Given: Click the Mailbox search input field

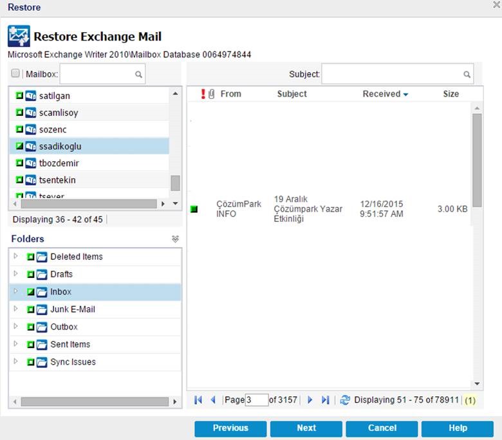Looking at the screenshot, I should (102, 74).
